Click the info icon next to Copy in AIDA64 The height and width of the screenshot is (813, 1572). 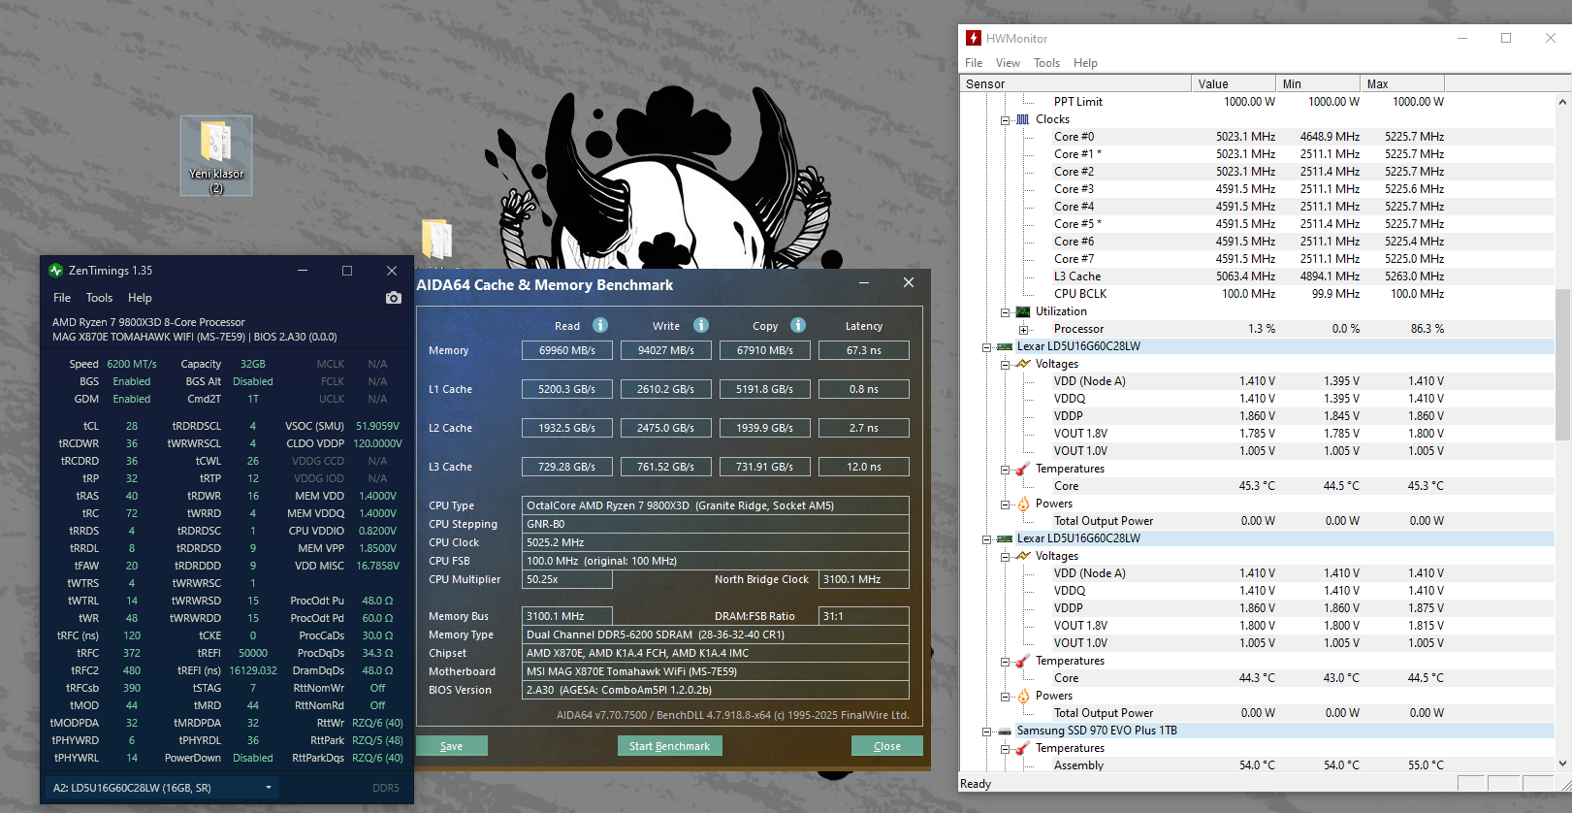click(x=798, y=325)
